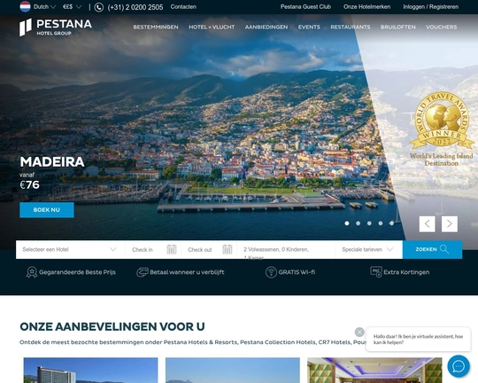Open the virtual assistant chat bubble icon
478x383 pixels.
tap(459, 366)
